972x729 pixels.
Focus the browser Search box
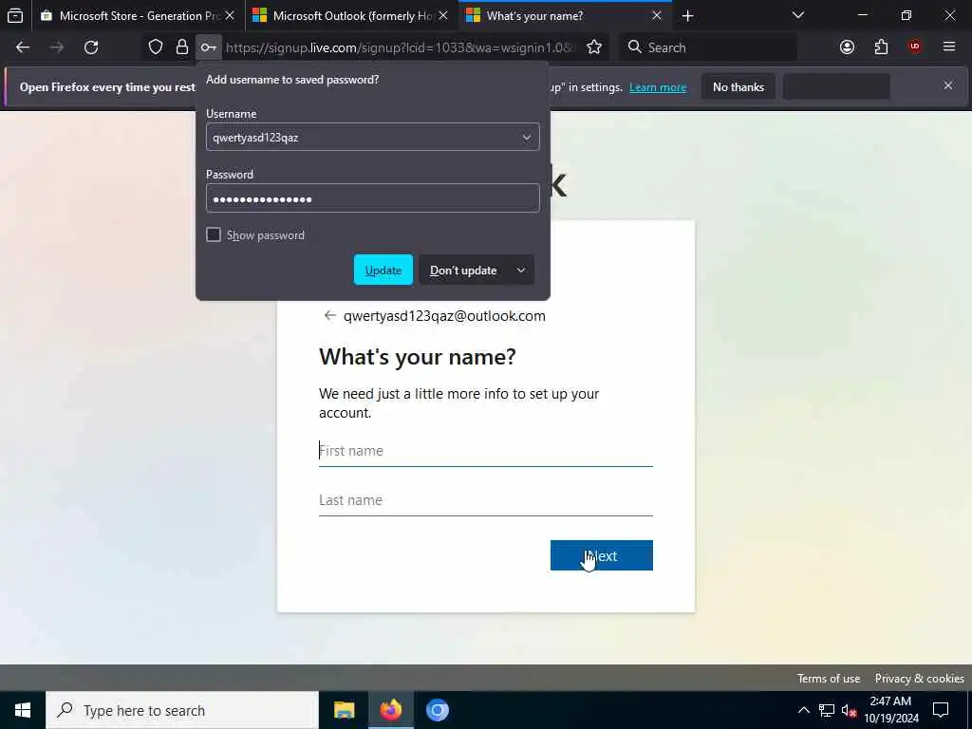(x=708, y=47)
